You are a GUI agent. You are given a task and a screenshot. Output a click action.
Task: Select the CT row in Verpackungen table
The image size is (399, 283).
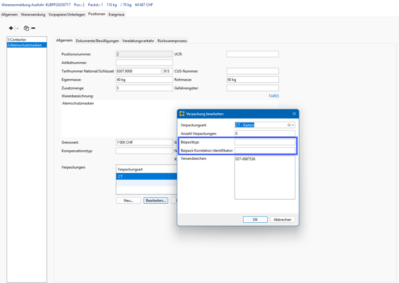146,176
